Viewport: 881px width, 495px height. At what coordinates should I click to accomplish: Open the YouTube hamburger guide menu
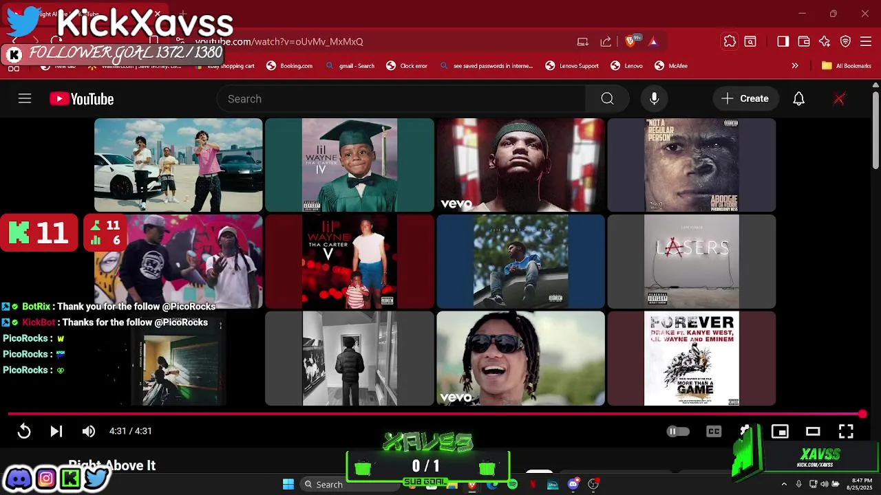[25, 98]
